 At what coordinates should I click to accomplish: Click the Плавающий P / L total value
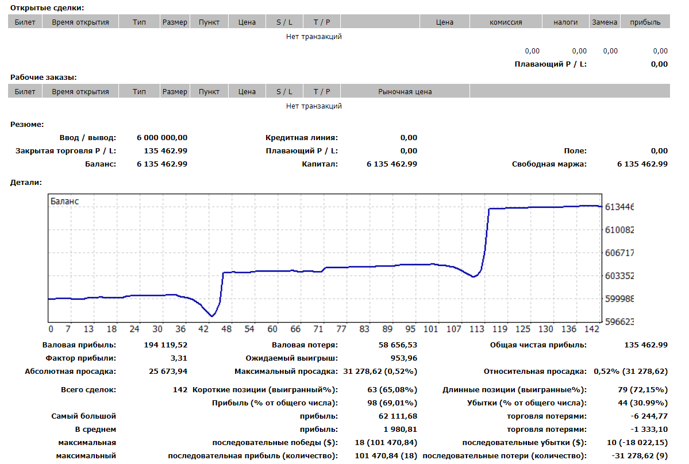659,64
